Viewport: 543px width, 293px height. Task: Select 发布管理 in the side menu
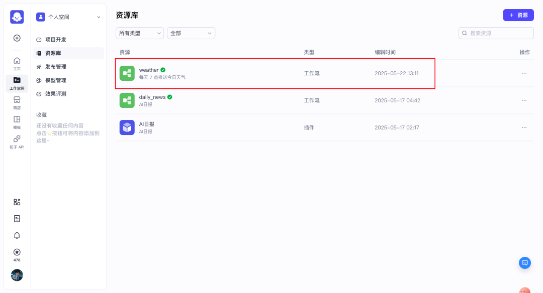tap(55, 67)
